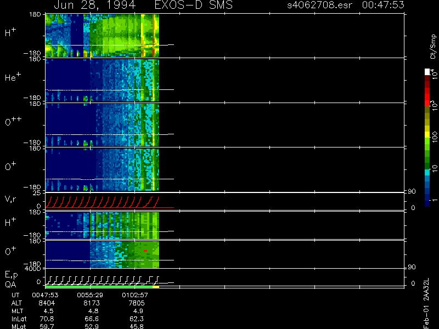Click the MLT value "4.5"

pos(48,311)
